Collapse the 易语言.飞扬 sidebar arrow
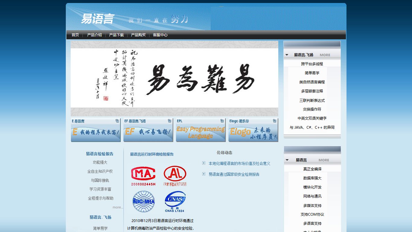412x232 pixels. tap(287, 55)
